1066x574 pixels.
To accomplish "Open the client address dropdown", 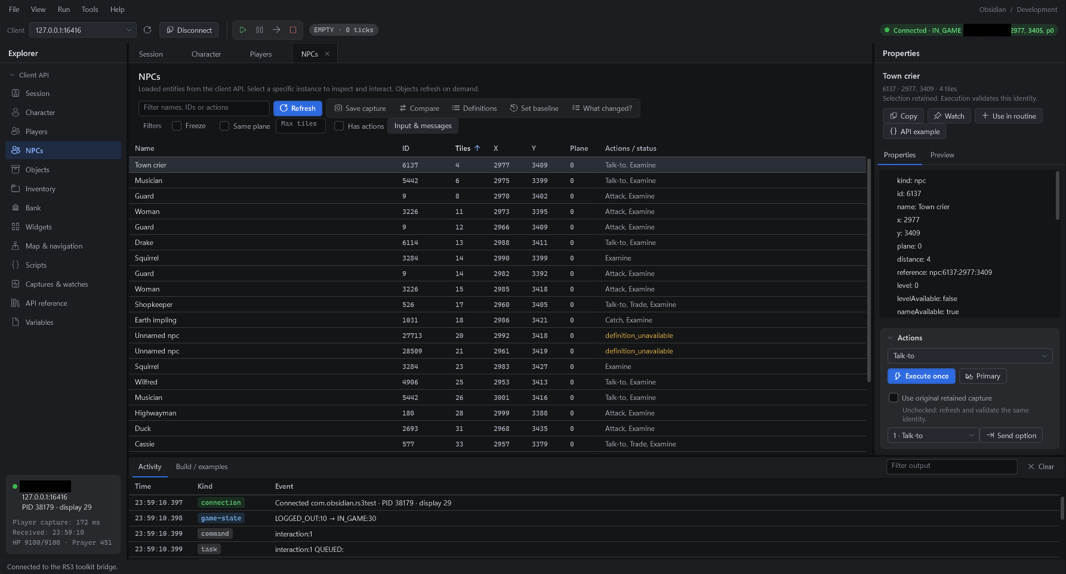I will (83, 30).
